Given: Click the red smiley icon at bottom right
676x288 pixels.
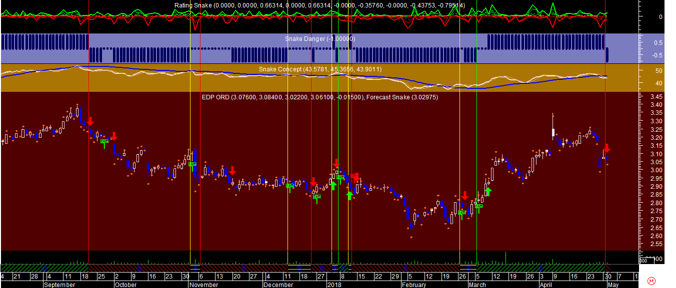Looking at the screenshot, I should 651,280.
